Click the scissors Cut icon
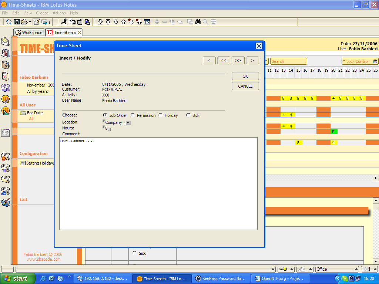 (64, 22)
